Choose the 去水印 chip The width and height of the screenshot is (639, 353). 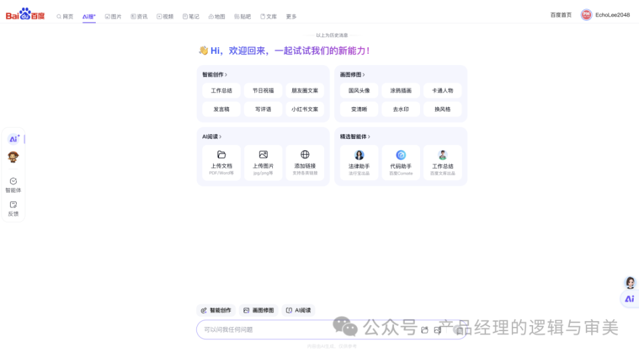pos(401,109)
